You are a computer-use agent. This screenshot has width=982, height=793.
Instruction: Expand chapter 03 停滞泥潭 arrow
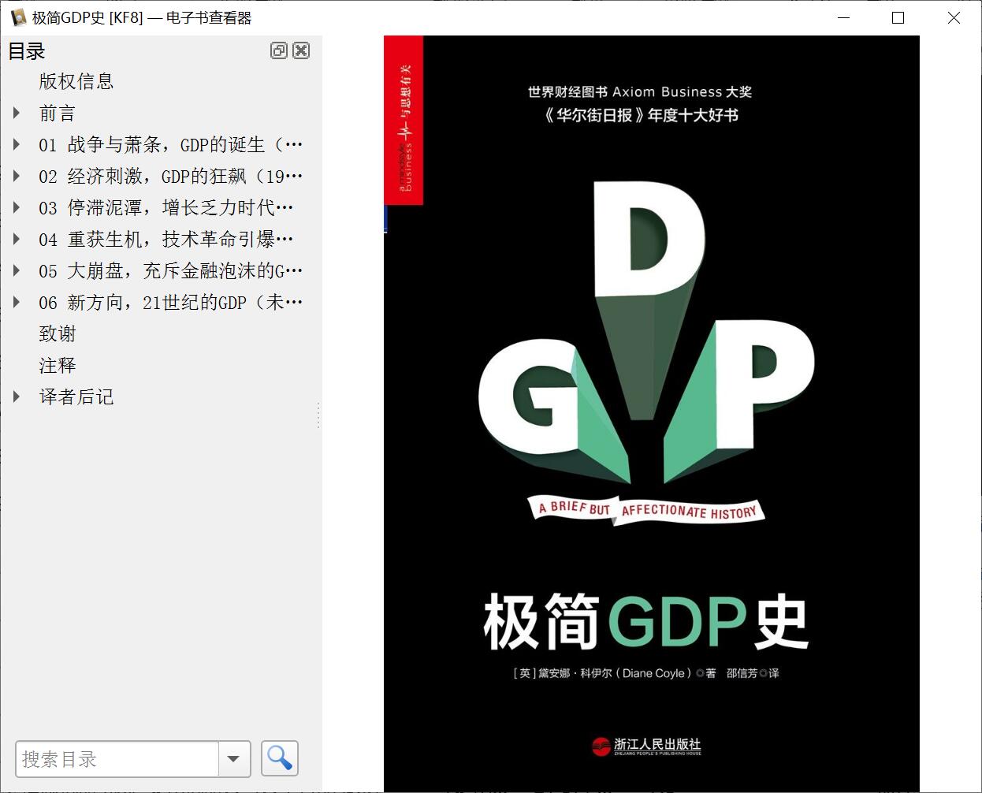[17, 207]
